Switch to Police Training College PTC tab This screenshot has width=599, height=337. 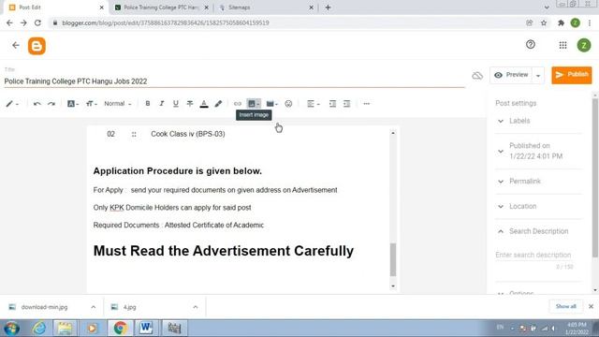click(x=162, y=7)
